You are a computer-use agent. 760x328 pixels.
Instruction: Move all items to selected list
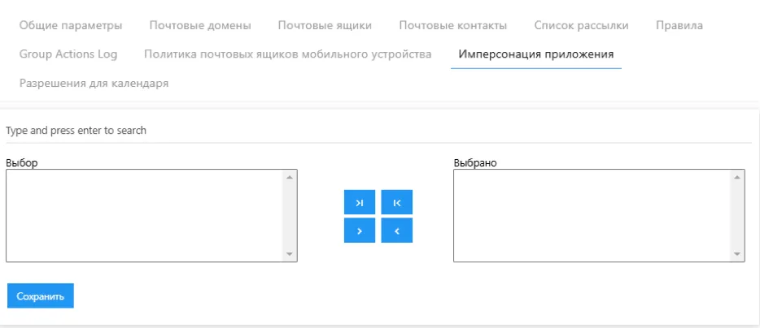[x=360, y=202]
